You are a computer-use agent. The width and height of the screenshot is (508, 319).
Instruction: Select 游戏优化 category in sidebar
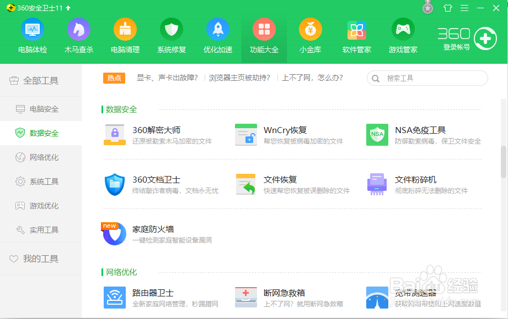[x=41, y=206]
